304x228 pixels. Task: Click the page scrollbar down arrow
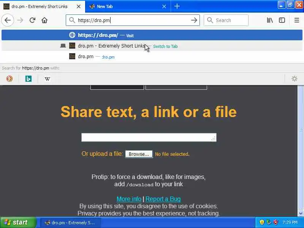[x=301, y=214]
